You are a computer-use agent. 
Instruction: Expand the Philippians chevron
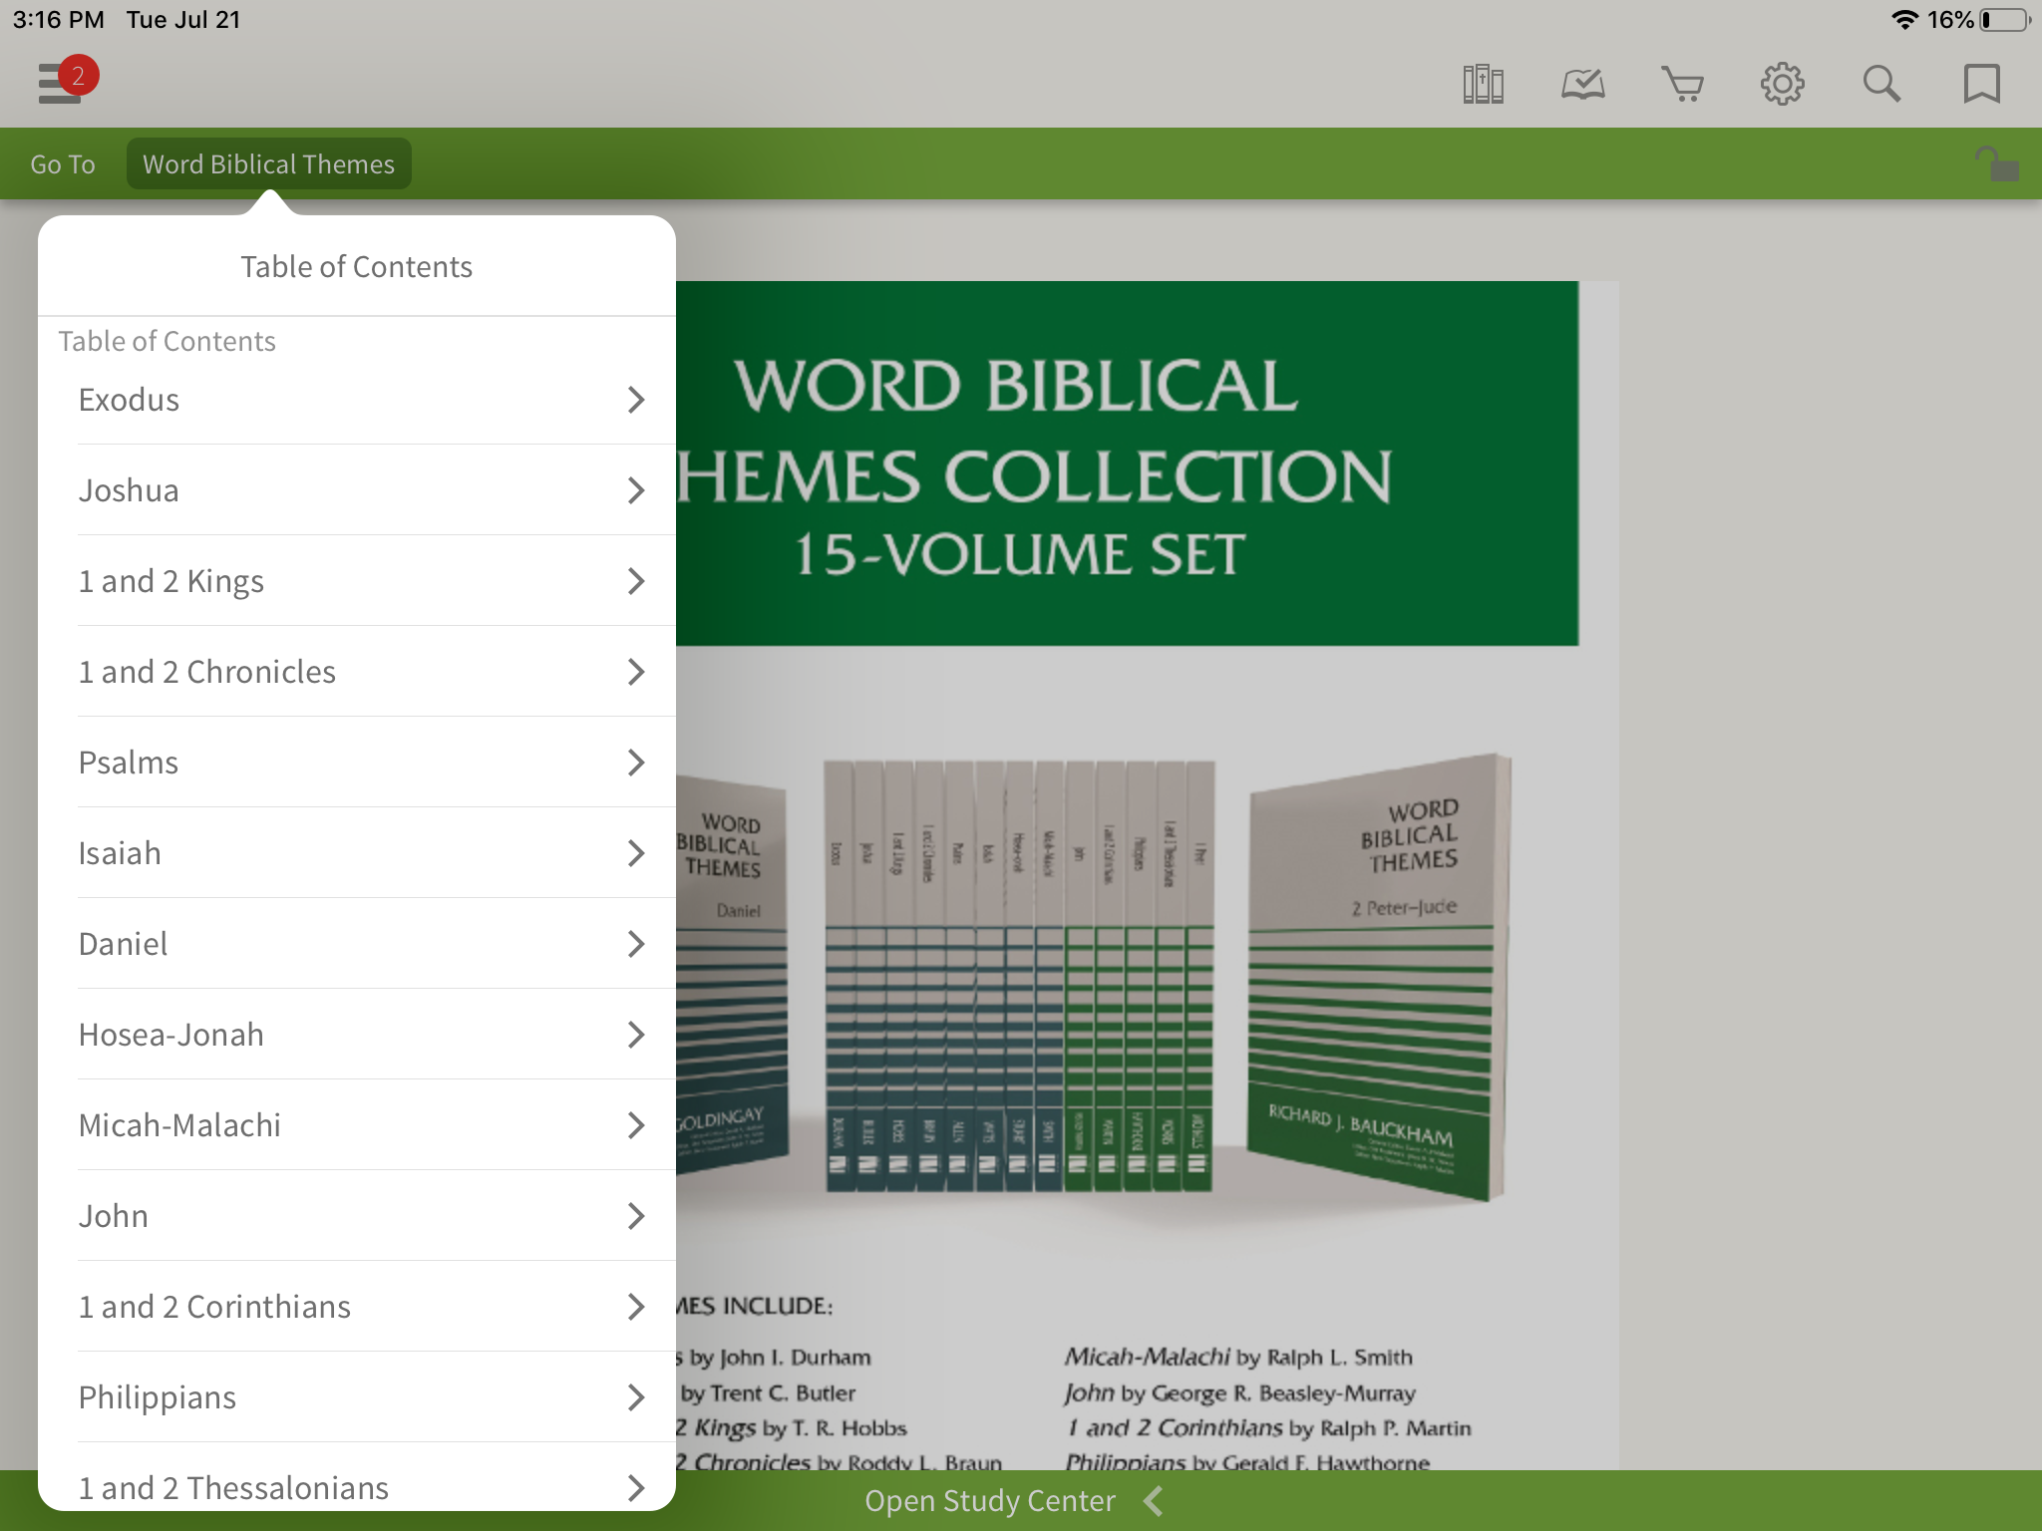click(x=636, y=1397)
